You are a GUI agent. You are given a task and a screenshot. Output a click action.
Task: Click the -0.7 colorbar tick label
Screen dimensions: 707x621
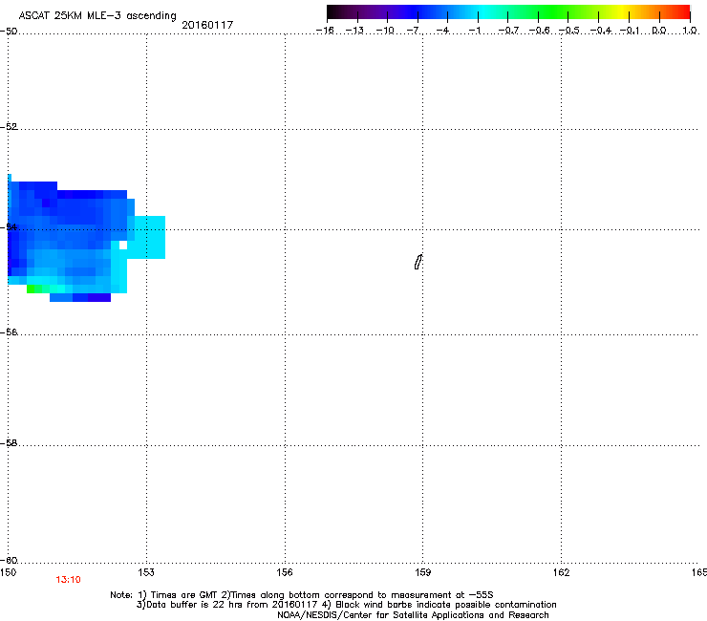pyautogui.click(x=508, y=31)
